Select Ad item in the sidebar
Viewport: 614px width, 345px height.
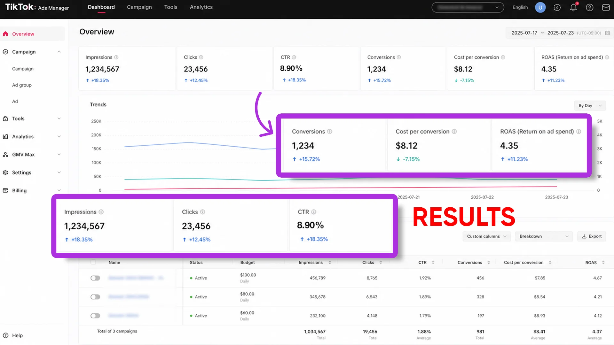pos(15,101)
